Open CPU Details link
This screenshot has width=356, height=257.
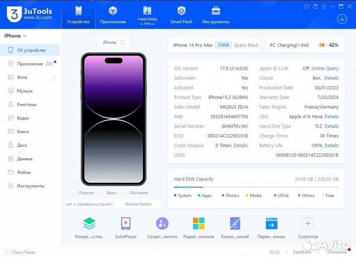331,117
